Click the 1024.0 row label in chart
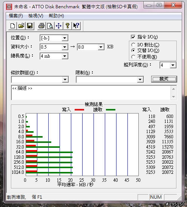This screenshot has height=207, width=187. click(18, 172)
